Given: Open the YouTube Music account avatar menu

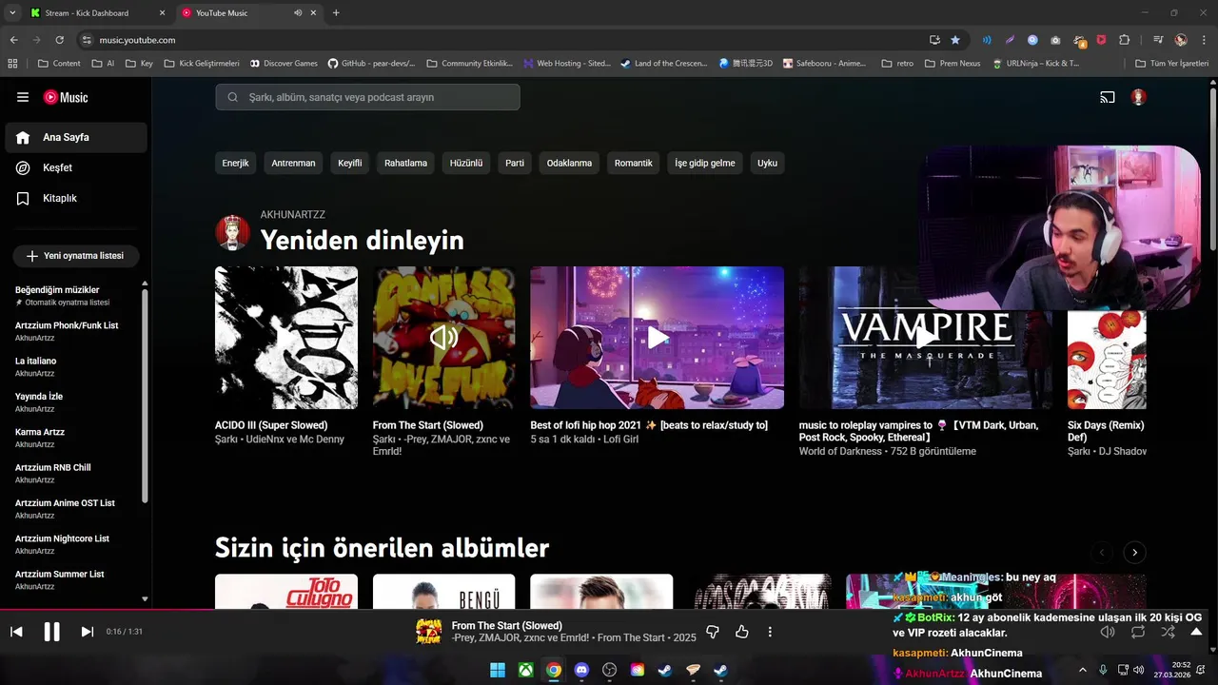Looking at the screenshot, I should tap(1138, 97).
